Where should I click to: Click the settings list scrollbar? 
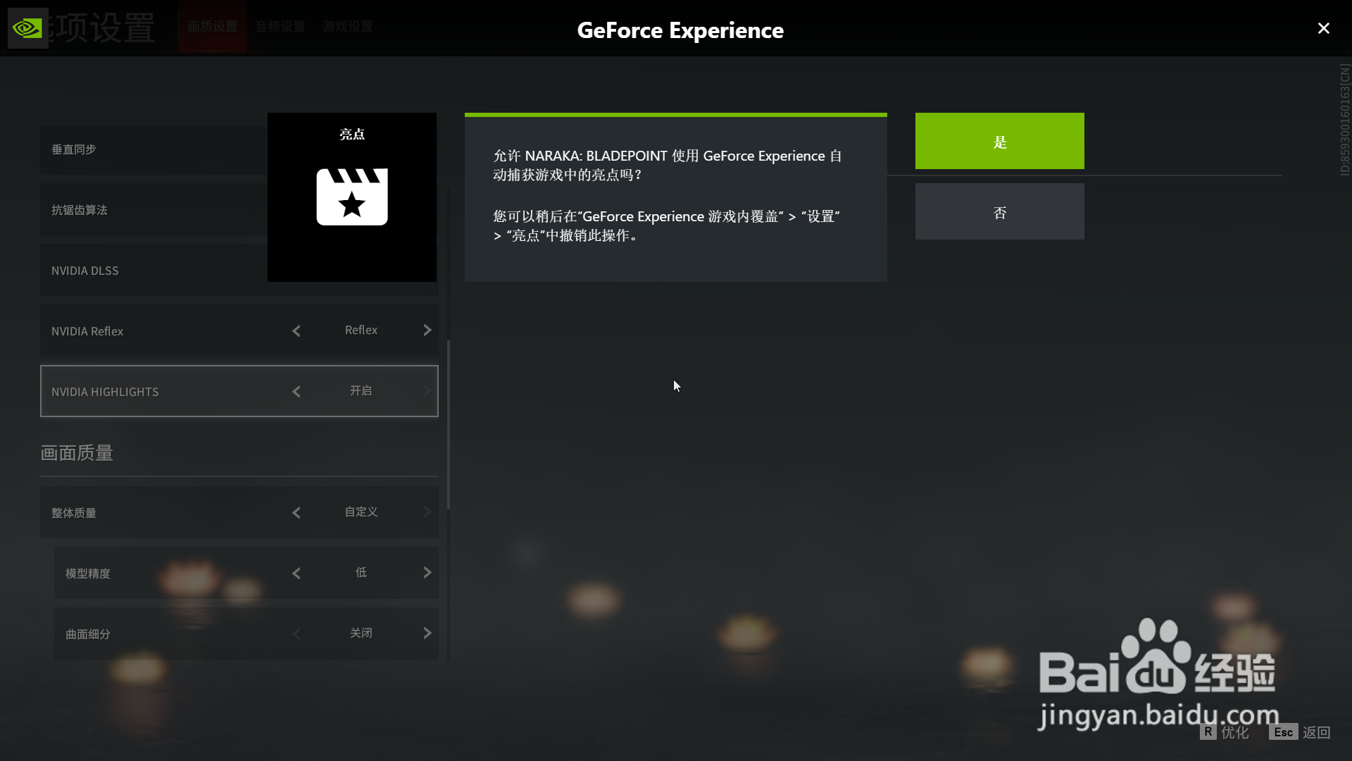[449, 425]
